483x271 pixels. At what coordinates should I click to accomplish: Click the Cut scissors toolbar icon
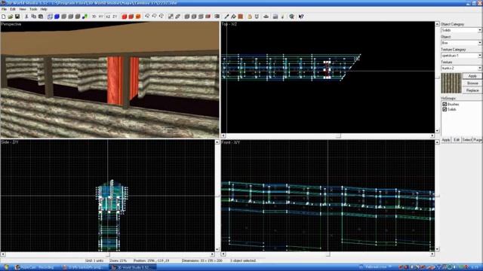pos(26,17)
